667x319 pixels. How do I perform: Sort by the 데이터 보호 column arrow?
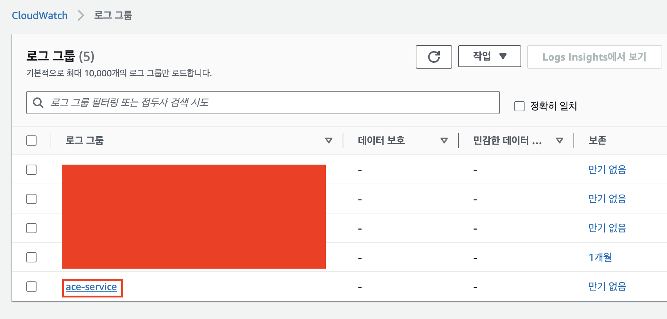point(444,141)
